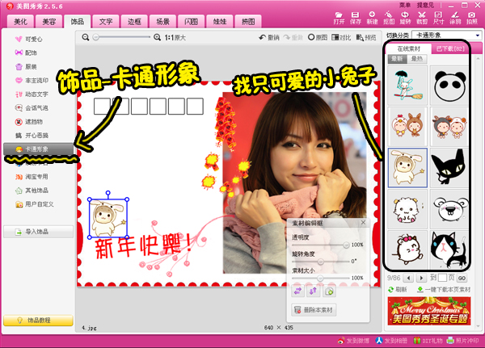This screenshot has height=348, width=485.
Task: Switch to the 文字 tab
Action: 103,19
